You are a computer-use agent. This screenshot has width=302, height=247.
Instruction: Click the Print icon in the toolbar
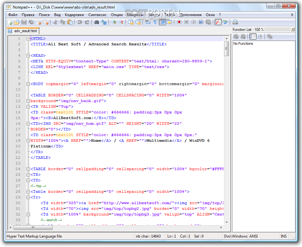coord(235,22)
